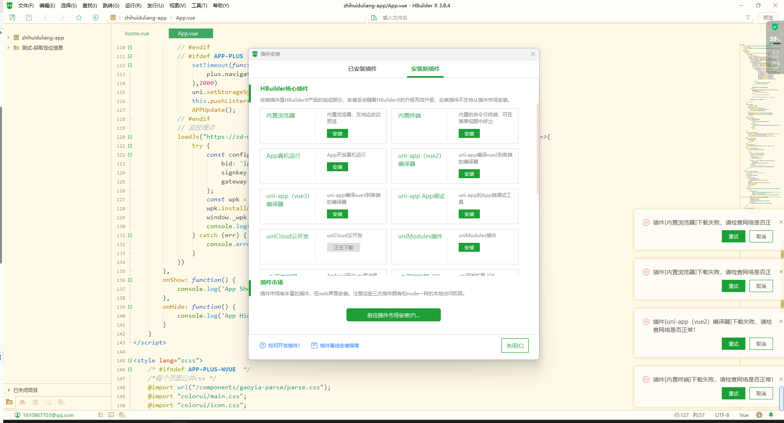Image resolution: width=784 pixels, height=423 pixels.
Task: Expand the 已关闭项目 section
Action: coord(8,390)
